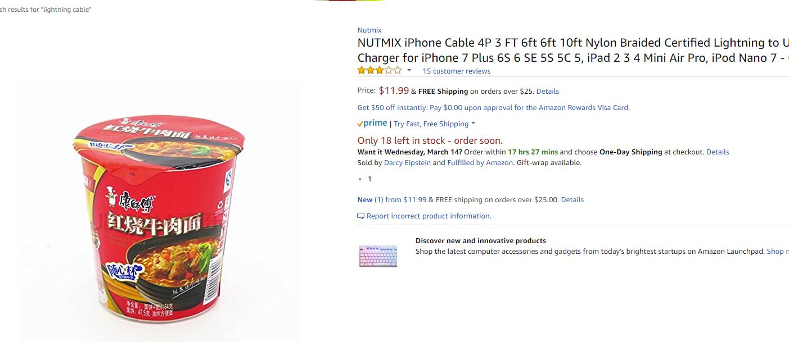Click Details after orders over $25.00
The width and height of the screenshot is (789, 342).
(572, 200)
